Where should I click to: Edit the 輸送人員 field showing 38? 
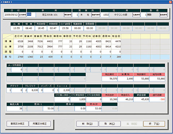click(x=14, y=108)
